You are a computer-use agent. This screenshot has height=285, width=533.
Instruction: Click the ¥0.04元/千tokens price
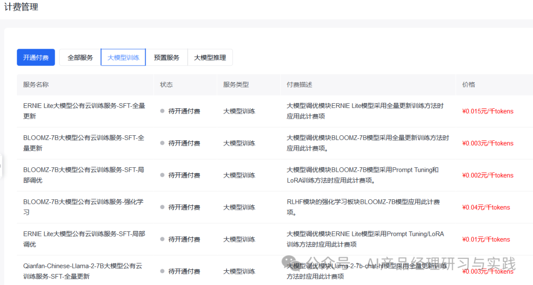click(x=486, y=207)
